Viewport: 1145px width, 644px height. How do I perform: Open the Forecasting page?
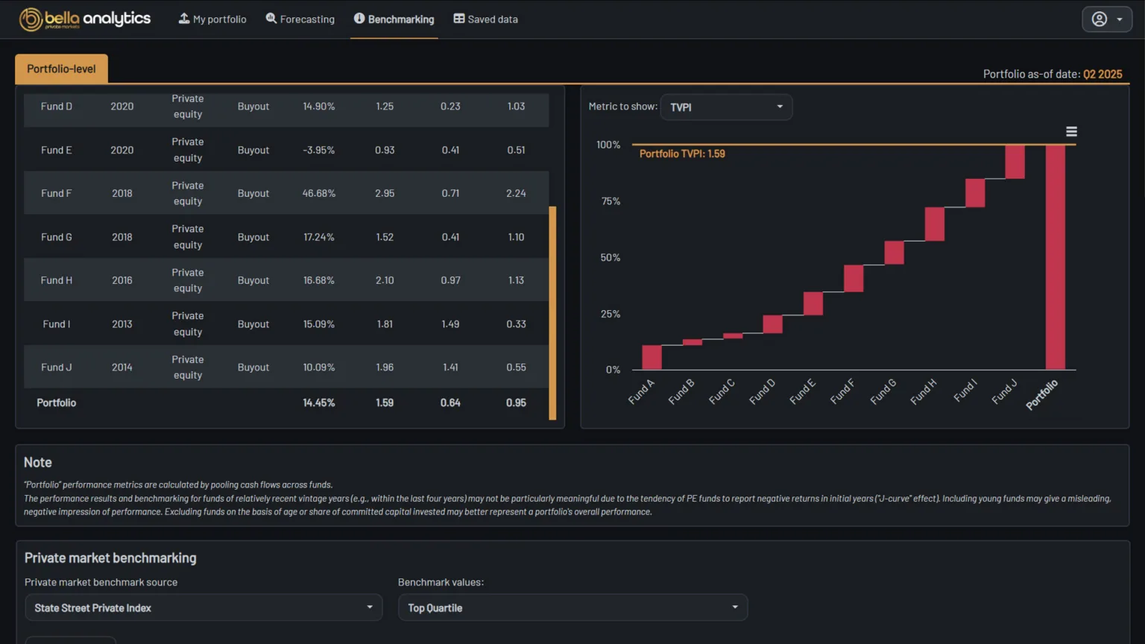[x=300, y=19]
